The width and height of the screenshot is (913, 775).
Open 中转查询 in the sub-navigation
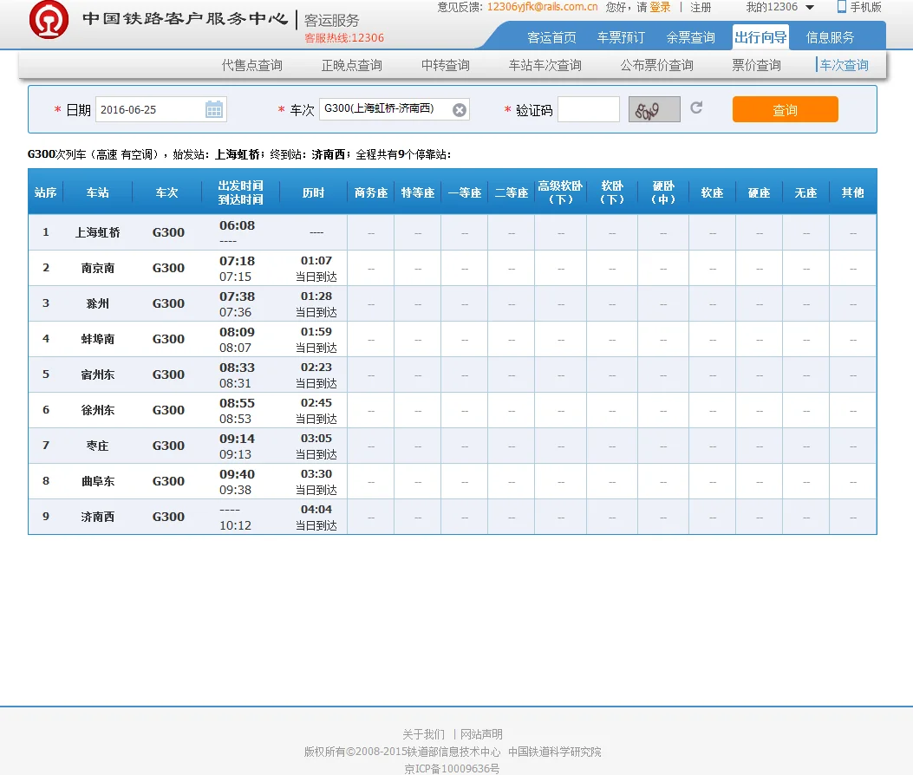coord(445,64)
